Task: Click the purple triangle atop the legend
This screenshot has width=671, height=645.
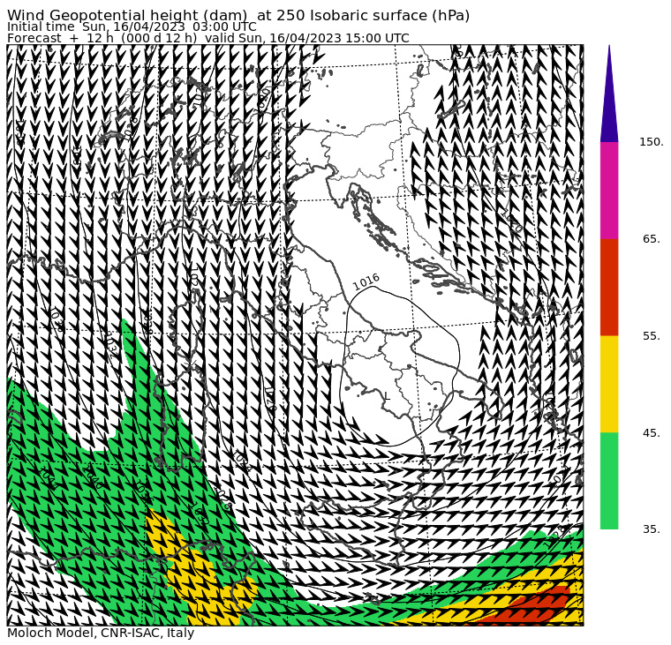Action: coord(609,94)
